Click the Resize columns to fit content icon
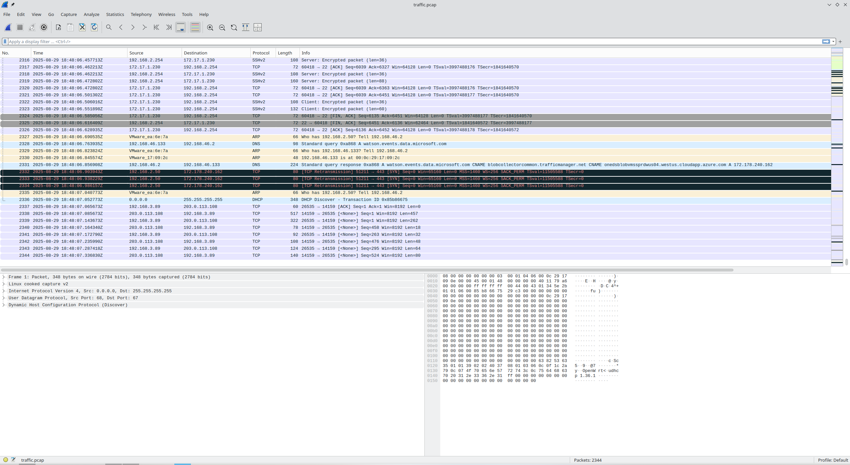The width and height of the screenshot is (850, 465). pyautogui.click(x=246, y=27)
